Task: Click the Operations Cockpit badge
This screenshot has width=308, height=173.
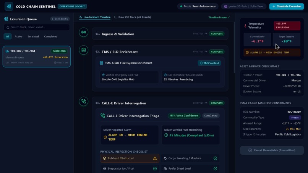Action: (x=72, y=6)
